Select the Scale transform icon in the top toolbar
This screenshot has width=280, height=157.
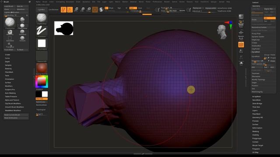[x=82, y=10]
